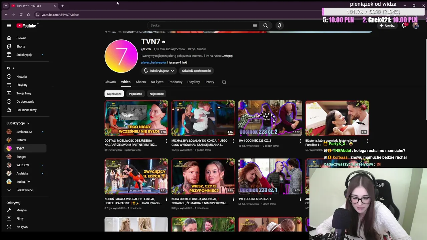
Task: Click channel search magnifier icon
Action: (x=224, y=82)
